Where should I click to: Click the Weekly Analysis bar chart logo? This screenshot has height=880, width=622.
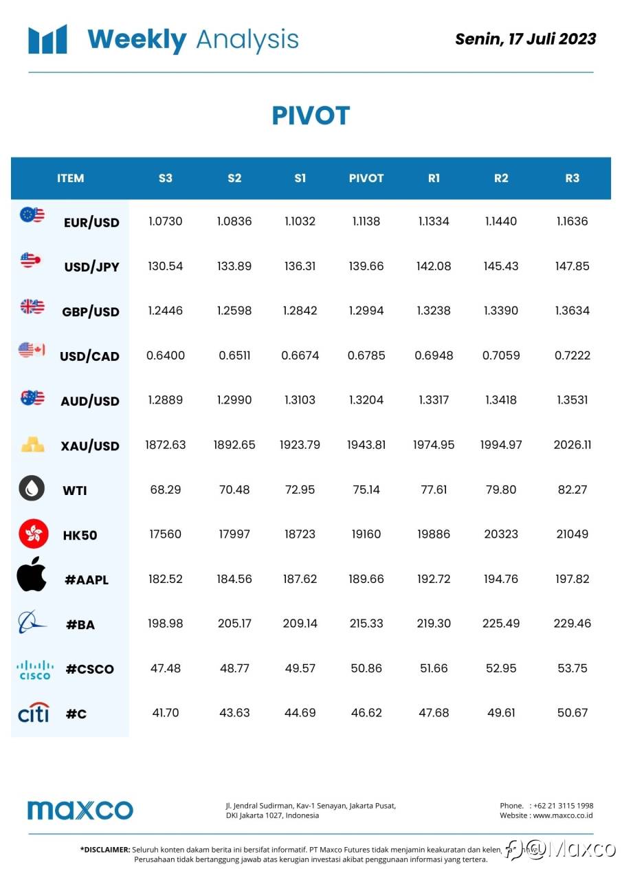pos(47,39)
